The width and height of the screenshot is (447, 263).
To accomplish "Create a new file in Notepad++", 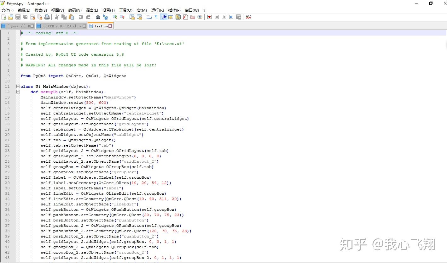I will click(4, 17).
